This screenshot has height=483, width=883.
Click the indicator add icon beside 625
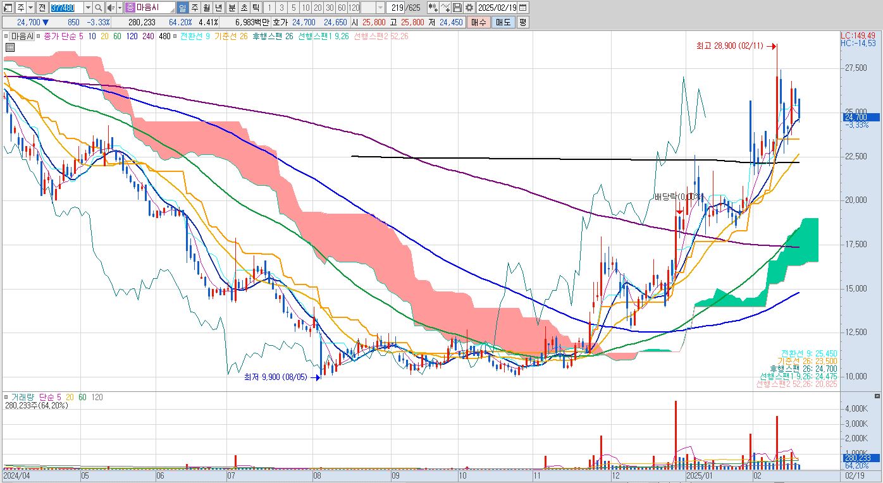click(x=433, y=8)
